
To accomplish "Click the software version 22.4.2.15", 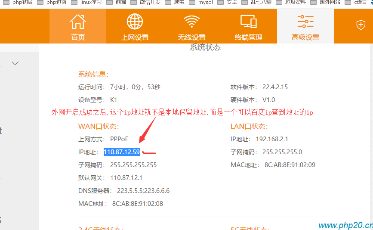I will [275, 87].
